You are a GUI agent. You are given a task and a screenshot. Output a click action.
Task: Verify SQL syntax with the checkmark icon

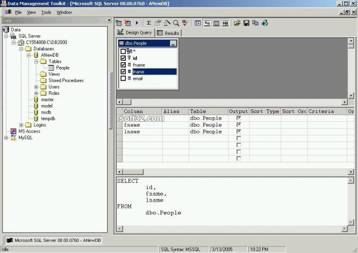(185, 23)
